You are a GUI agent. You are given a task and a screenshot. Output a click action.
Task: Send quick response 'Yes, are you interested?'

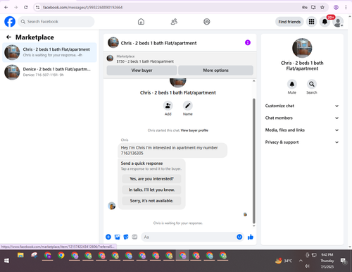[x=151, y=179]
